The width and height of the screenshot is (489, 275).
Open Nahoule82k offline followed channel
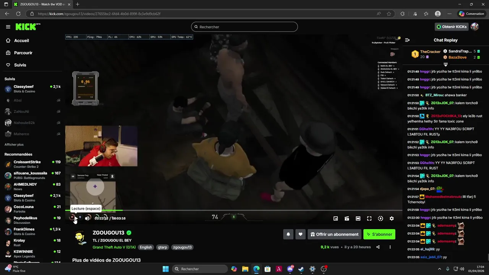click(x=32, y=123)
